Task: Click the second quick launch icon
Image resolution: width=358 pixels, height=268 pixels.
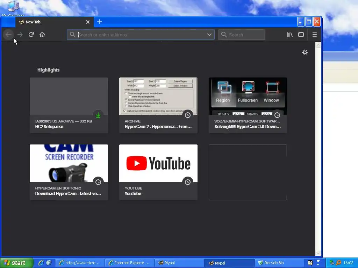Action: pyautogui.click(x=49, y=263)
